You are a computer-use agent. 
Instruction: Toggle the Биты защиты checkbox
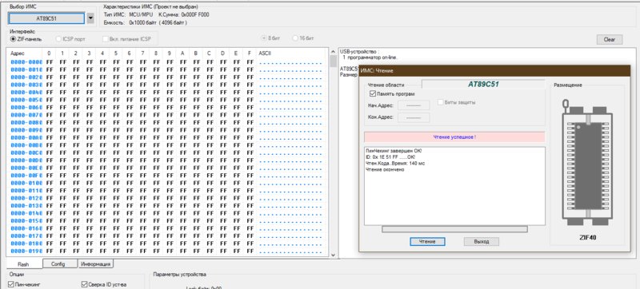[441, 102]
